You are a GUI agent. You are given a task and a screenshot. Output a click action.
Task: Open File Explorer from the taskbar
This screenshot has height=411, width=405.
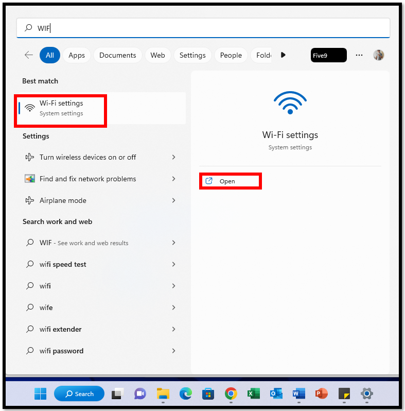click(x=163, y=393)
